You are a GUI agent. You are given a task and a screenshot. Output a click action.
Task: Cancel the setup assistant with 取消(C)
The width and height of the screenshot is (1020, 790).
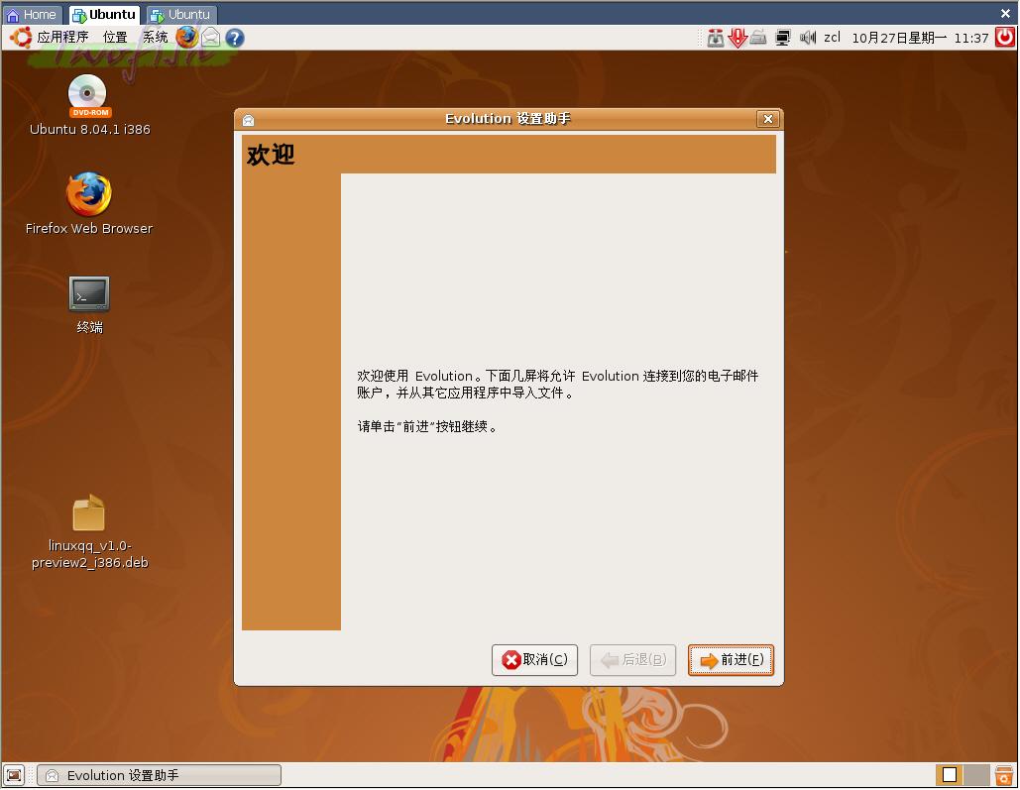click(x=534, y=660)
